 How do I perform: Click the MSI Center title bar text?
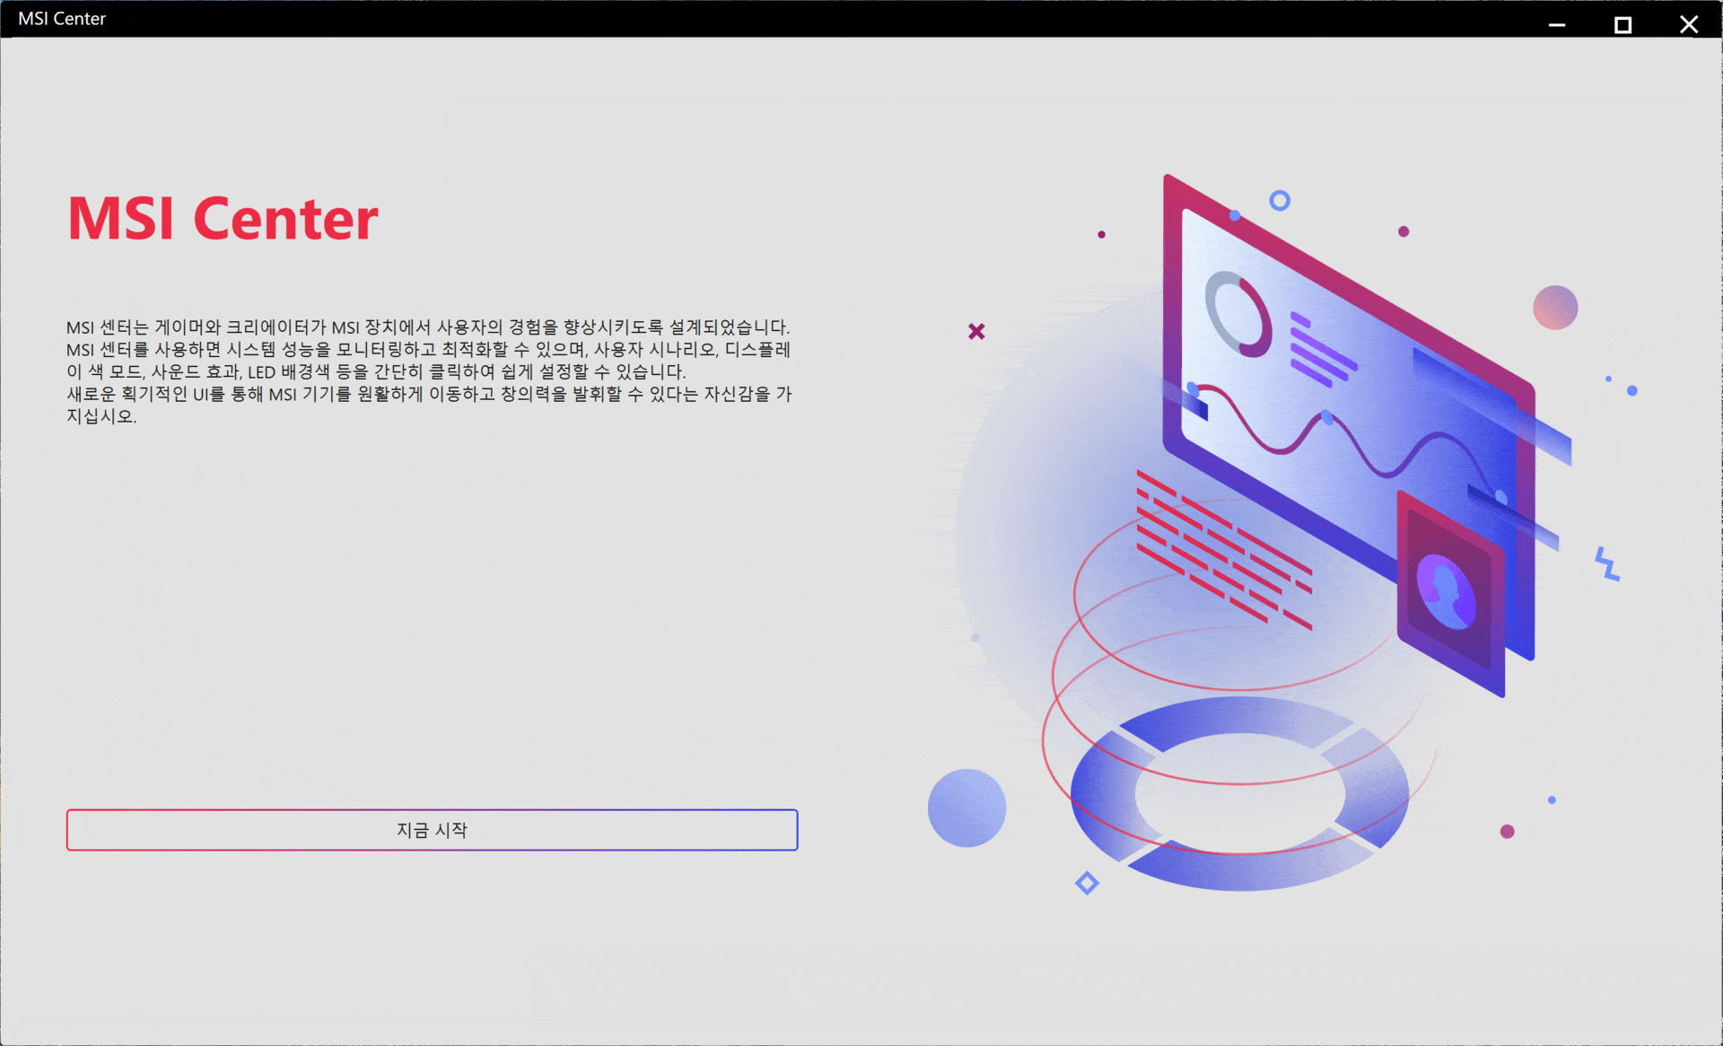click(x=62, y=19)
